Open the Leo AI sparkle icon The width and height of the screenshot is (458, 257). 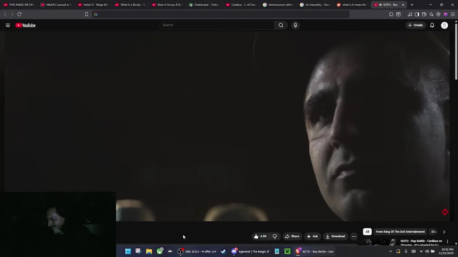[431, 14]
